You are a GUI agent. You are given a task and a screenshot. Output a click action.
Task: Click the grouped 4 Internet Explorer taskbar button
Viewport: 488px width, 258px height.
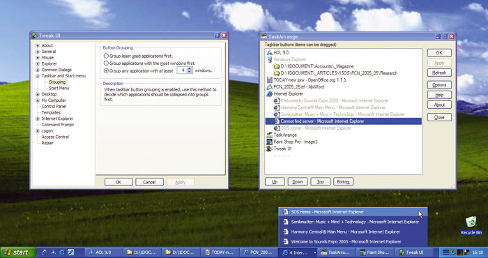[x=298, y=252]
